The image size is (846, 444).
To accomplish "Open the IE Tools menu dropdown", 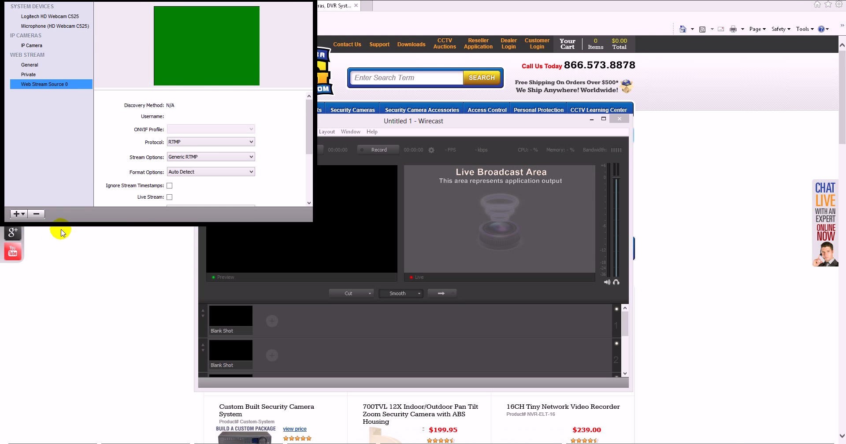I will coord(805,29).
